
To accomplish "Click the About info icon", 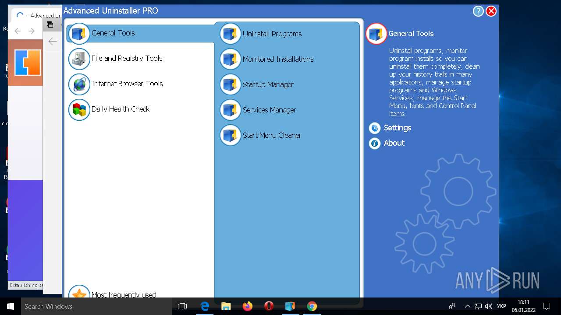I will (374, 143).
